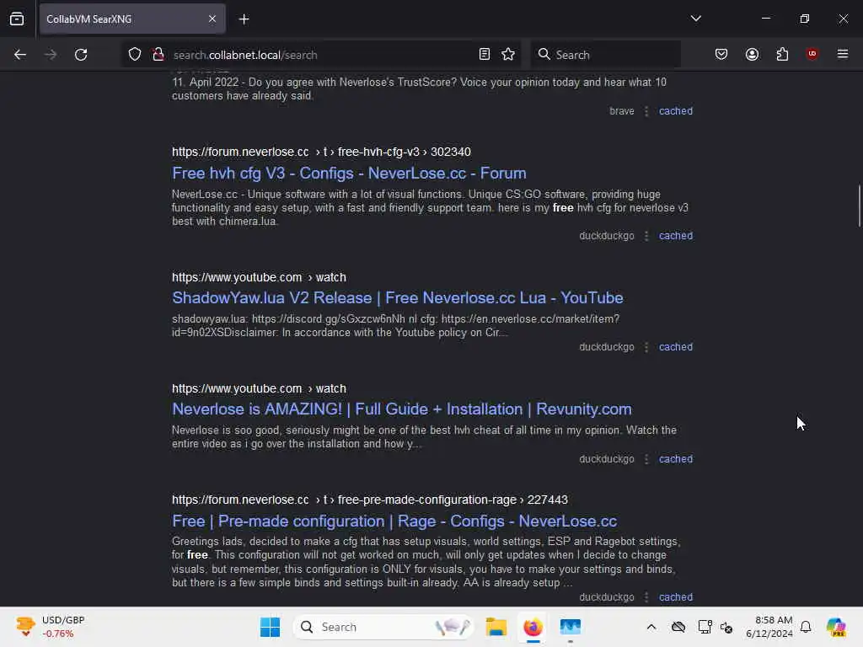
Task: Open a new tab with plus button
Action: click(244, 19)
